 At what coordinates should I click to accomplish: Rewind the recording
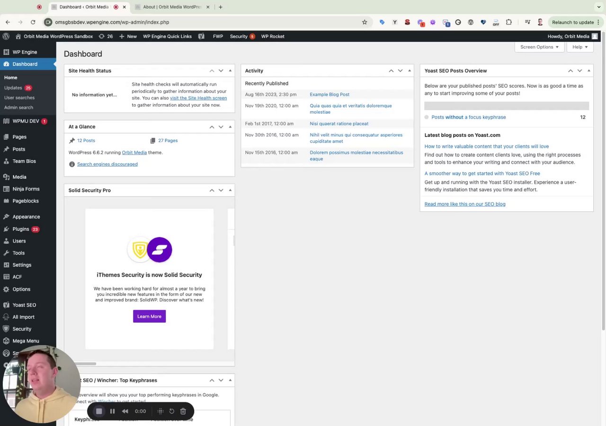(x=125, y=411)
